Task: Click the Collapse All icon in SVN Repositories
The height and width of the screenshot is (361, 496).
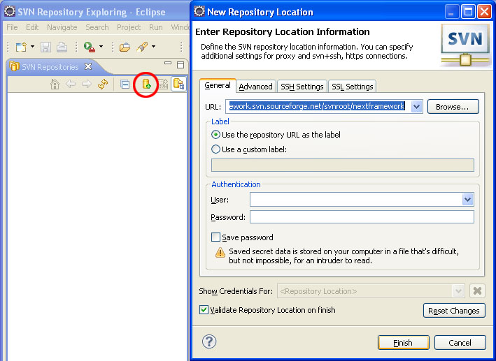Action: point(125,84)
